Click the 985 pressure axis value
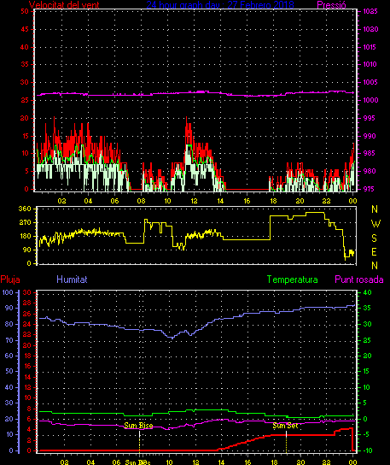The image size is (390, 465). [x=370, y=153]
